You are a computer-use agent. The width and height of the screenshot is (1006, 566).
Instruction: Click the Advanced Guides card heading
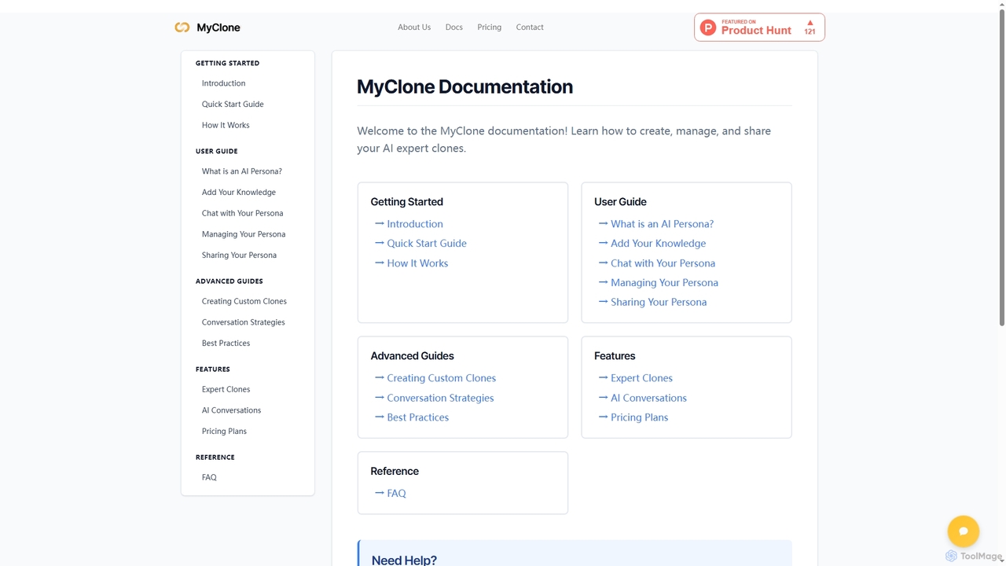click(412, 356)
